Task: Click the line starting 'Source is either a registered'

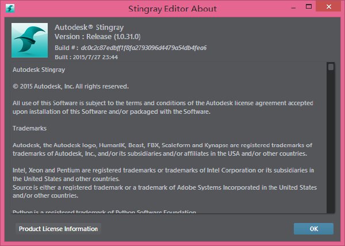Action: pos(164,187)
